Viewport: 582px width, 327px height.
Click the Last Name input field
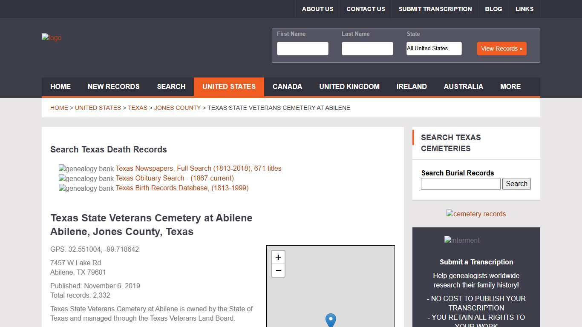coord(367,49)
